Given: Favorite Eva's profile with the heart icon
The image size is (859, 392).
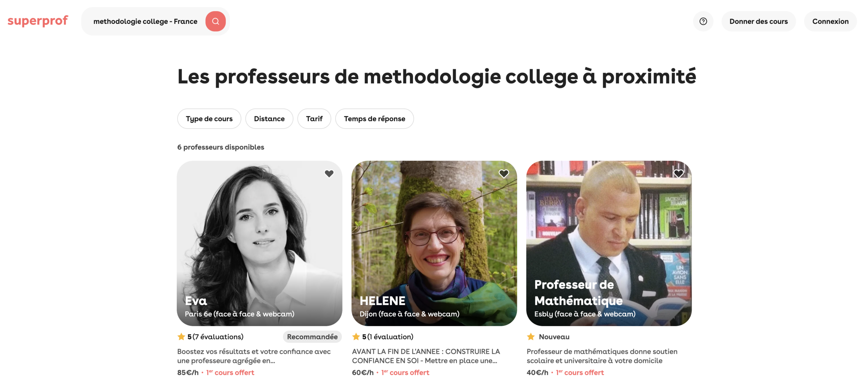Looking at the screenshot, I should 329,174.
